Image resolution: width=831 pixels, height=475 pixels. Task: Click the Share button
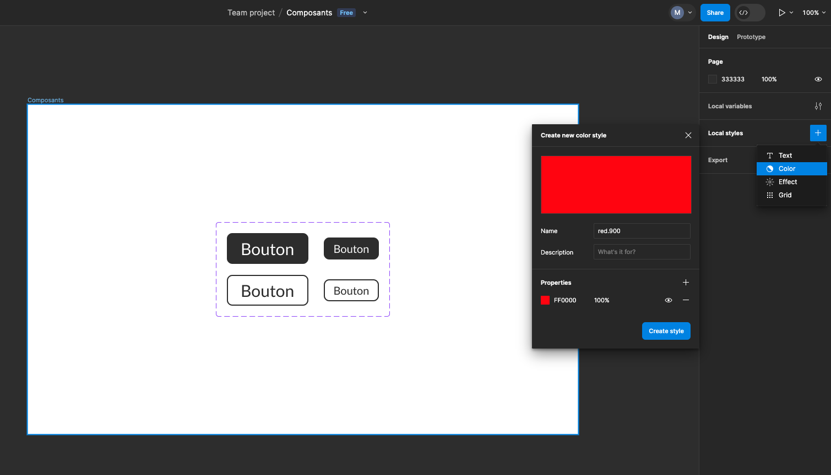pyautogui.click(x=715, y=13)
